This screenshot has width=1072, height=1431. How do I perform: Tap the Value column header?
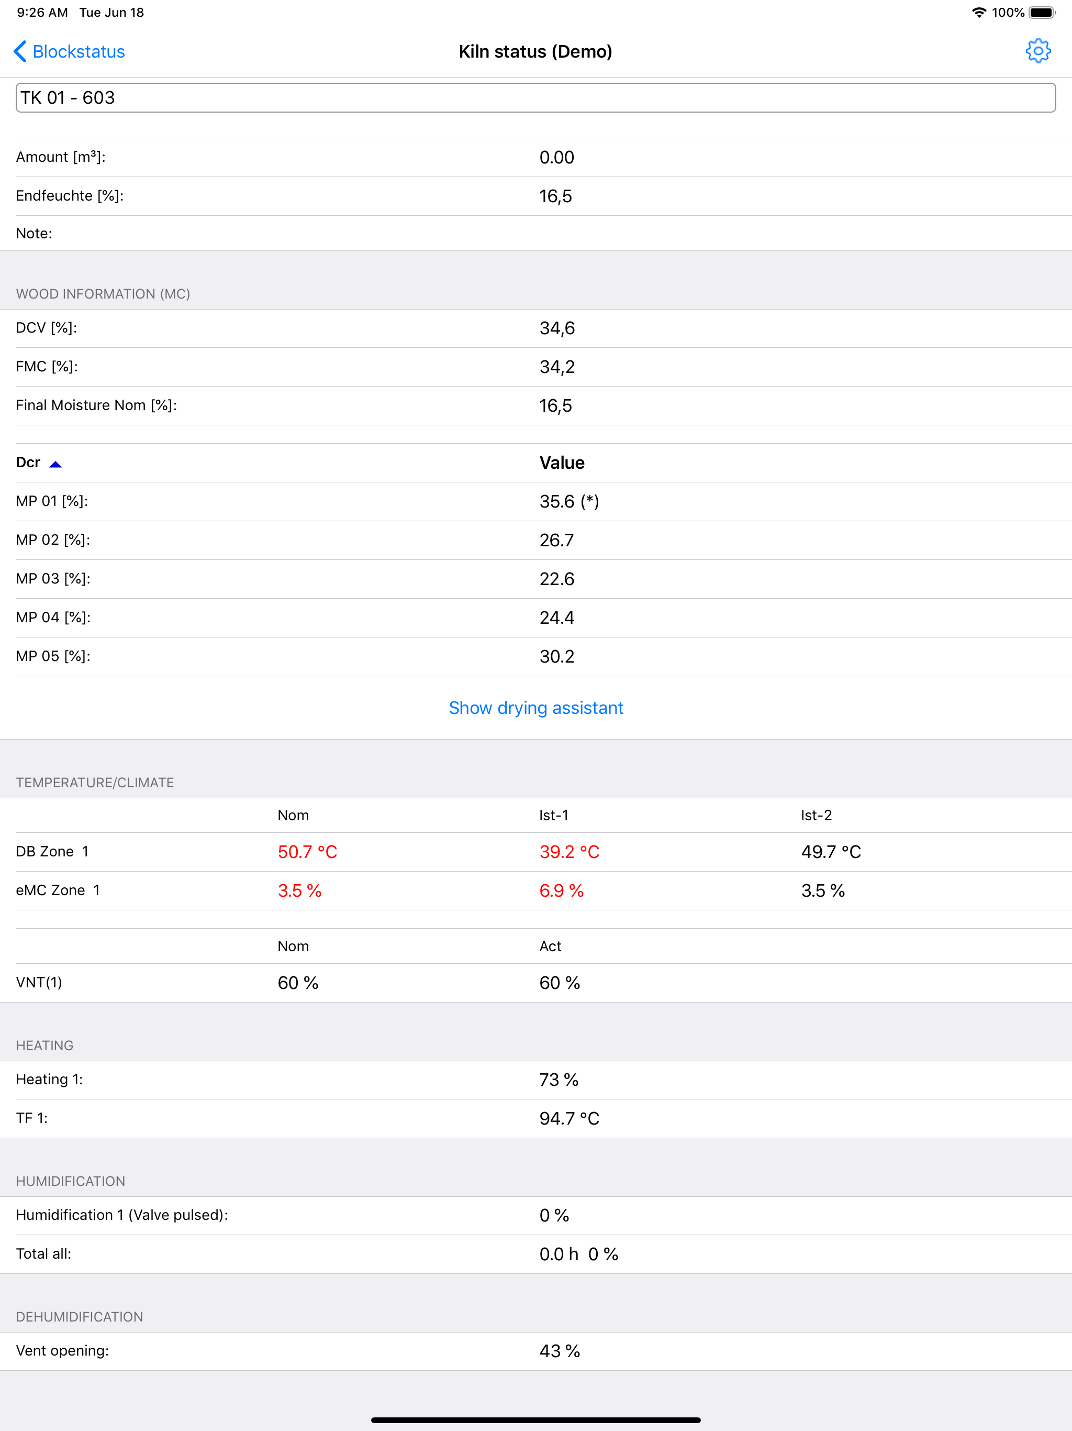pos(562,463)
